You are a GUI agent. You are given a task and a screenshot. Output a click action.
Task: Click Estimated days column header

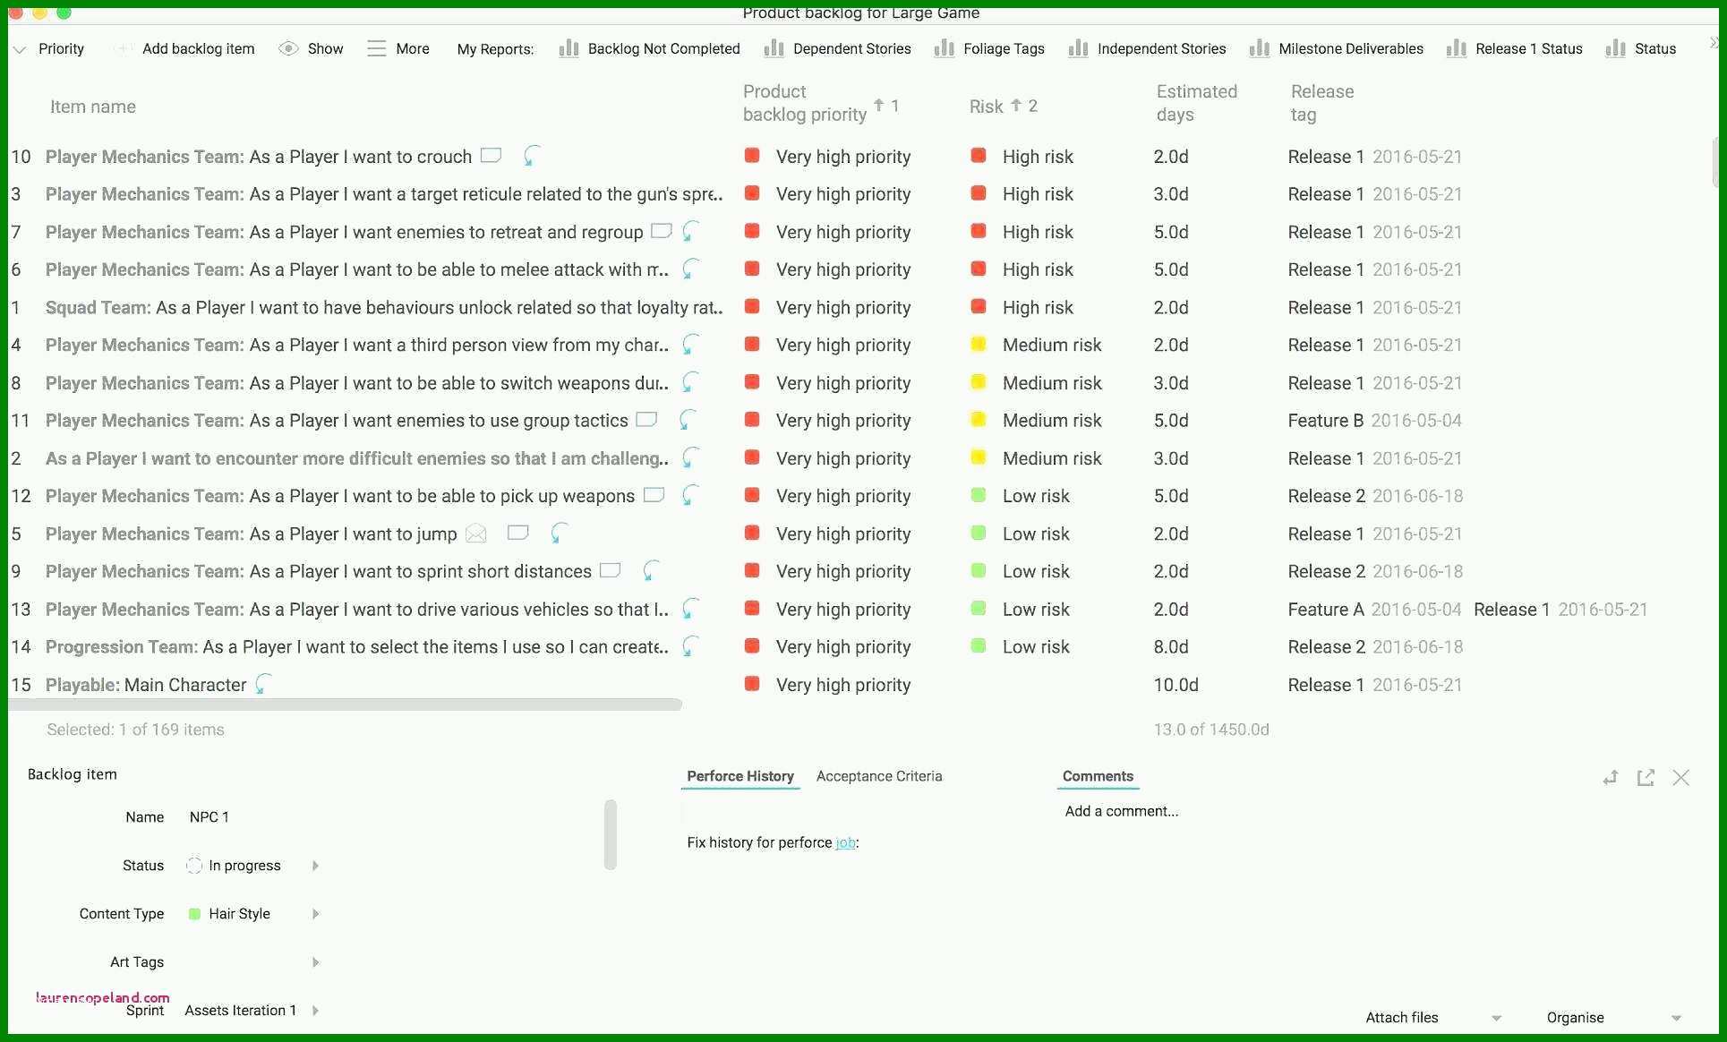[1196, 103]
